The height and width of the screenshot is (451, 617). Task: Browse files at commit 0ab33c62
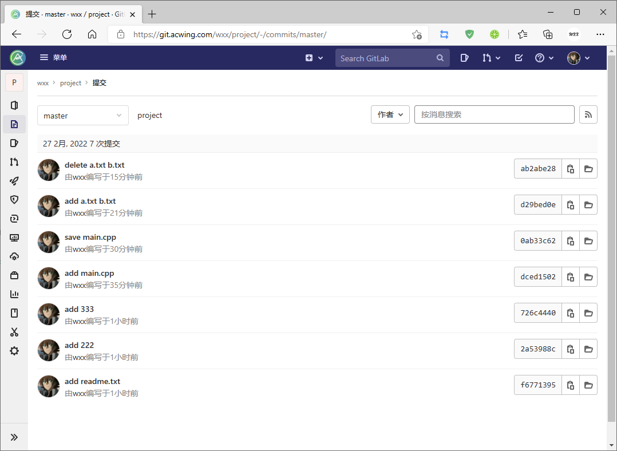point(588,240)
